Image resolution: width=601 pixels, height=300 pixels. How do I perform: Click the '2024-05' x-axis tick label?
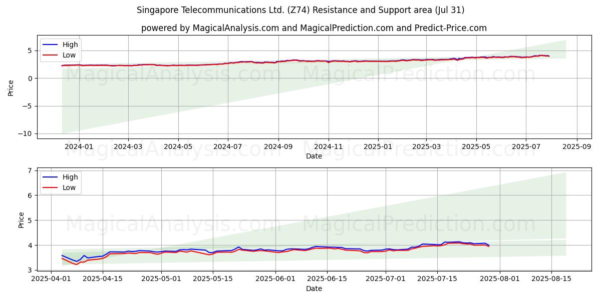[178, 146]
